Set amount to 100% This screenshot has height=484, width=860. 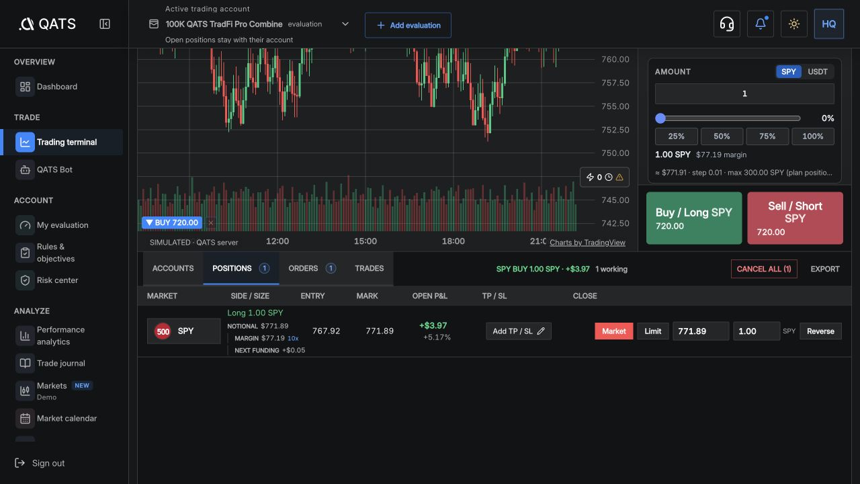(x=813, y=136)
